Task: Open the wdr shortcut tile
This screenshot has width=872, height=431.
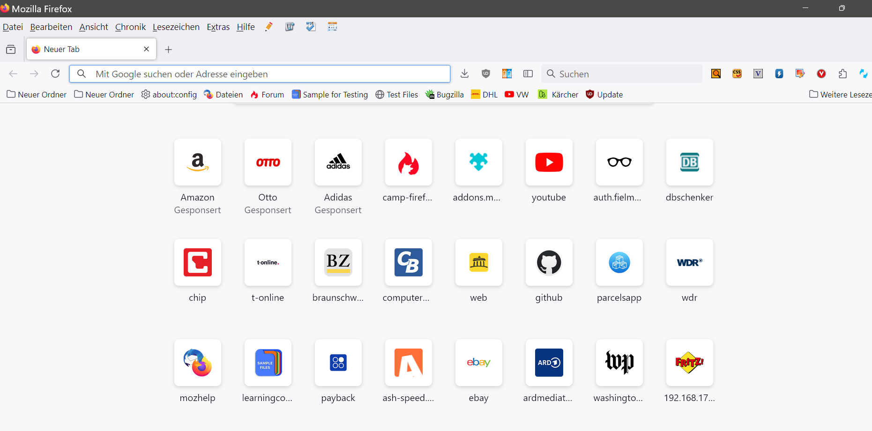Action: click(690, 262)
